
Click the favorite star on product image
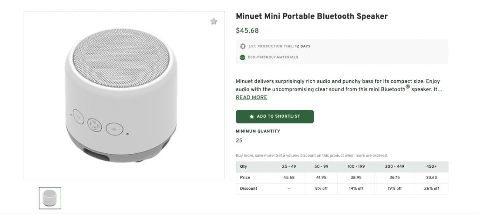[214, 21]
